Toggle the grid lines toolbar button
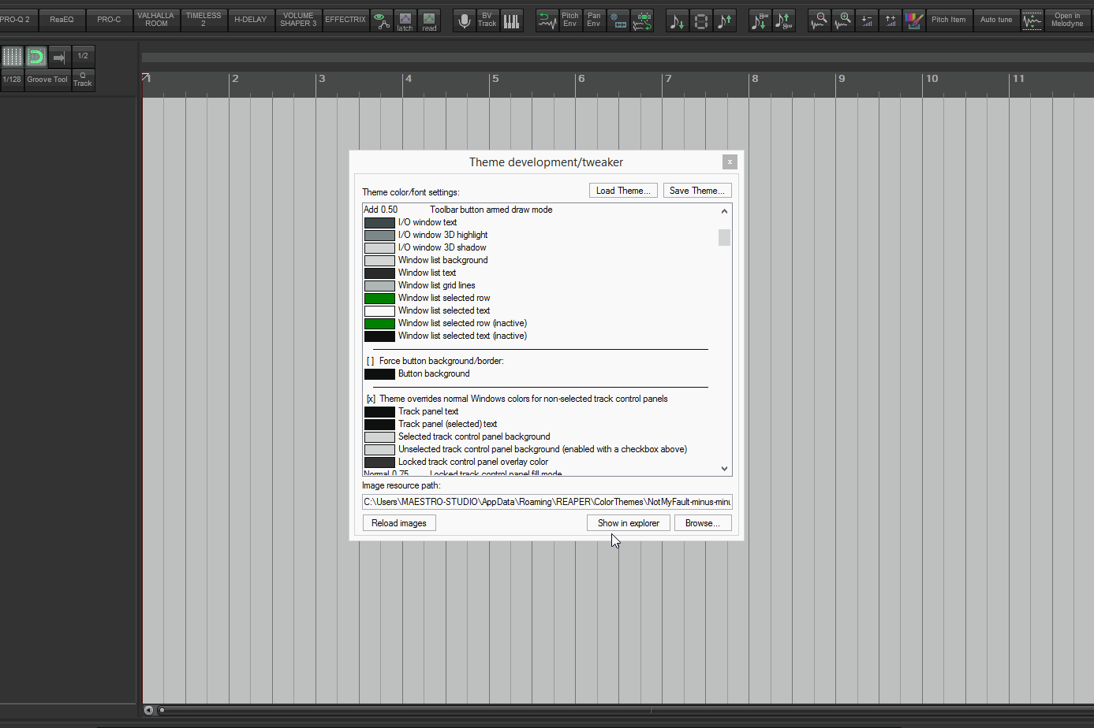Viewport: 1094px width, 728px height. [x=13, y=57]
